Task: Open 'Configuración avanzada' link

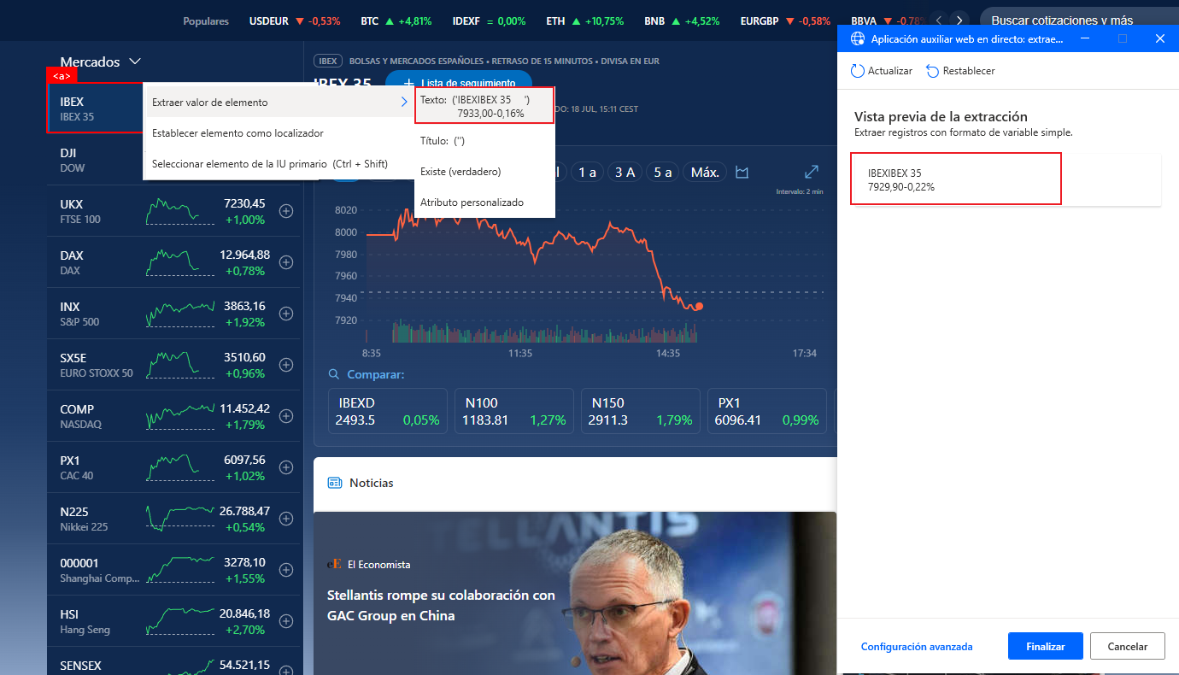Action: pyautogui.click(x=917, y=647)
